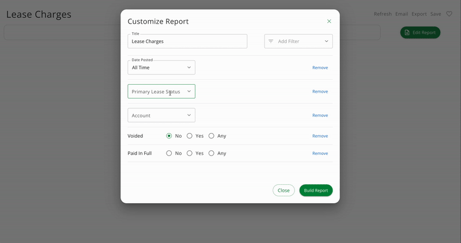The image size is (461, 243).
Task: Click the Customize Report dialog title
Action: [158, 21]
